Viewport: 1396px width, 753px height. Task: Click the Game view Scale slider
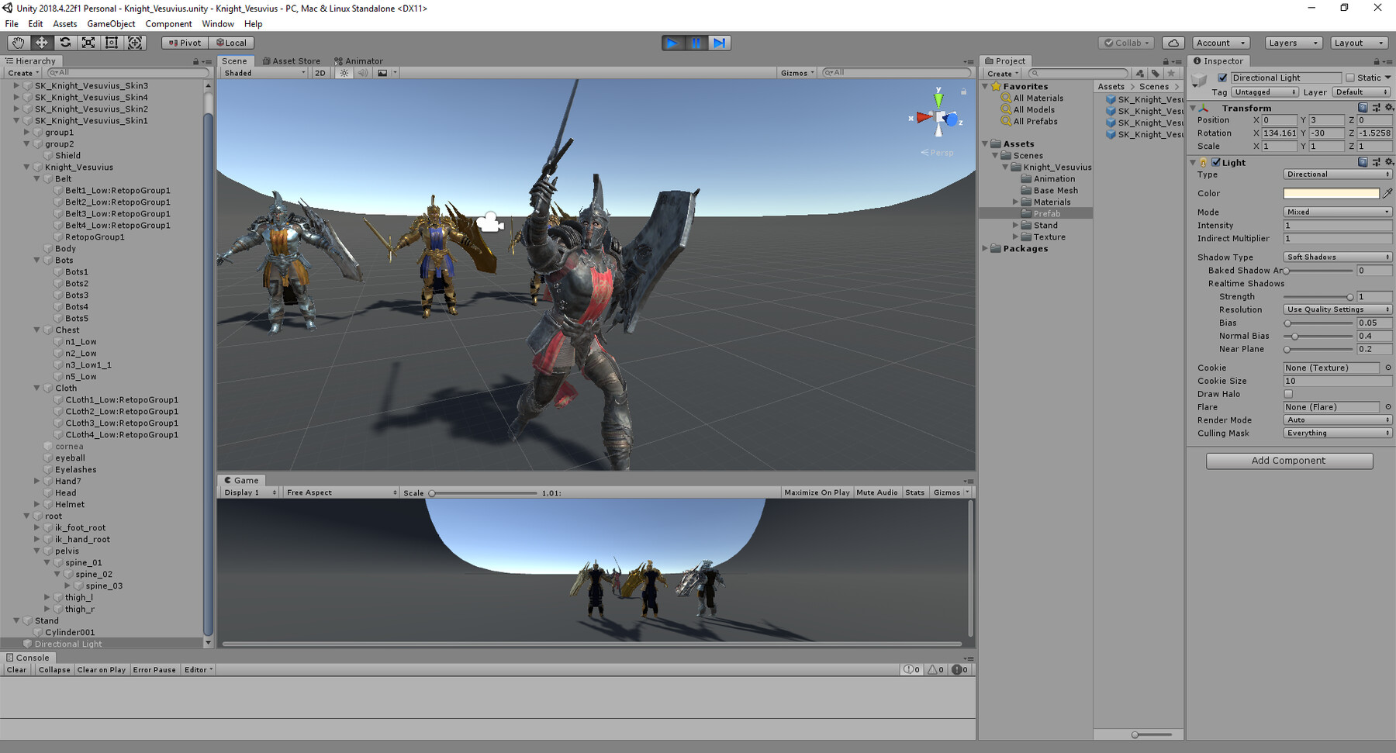[484, 492]
